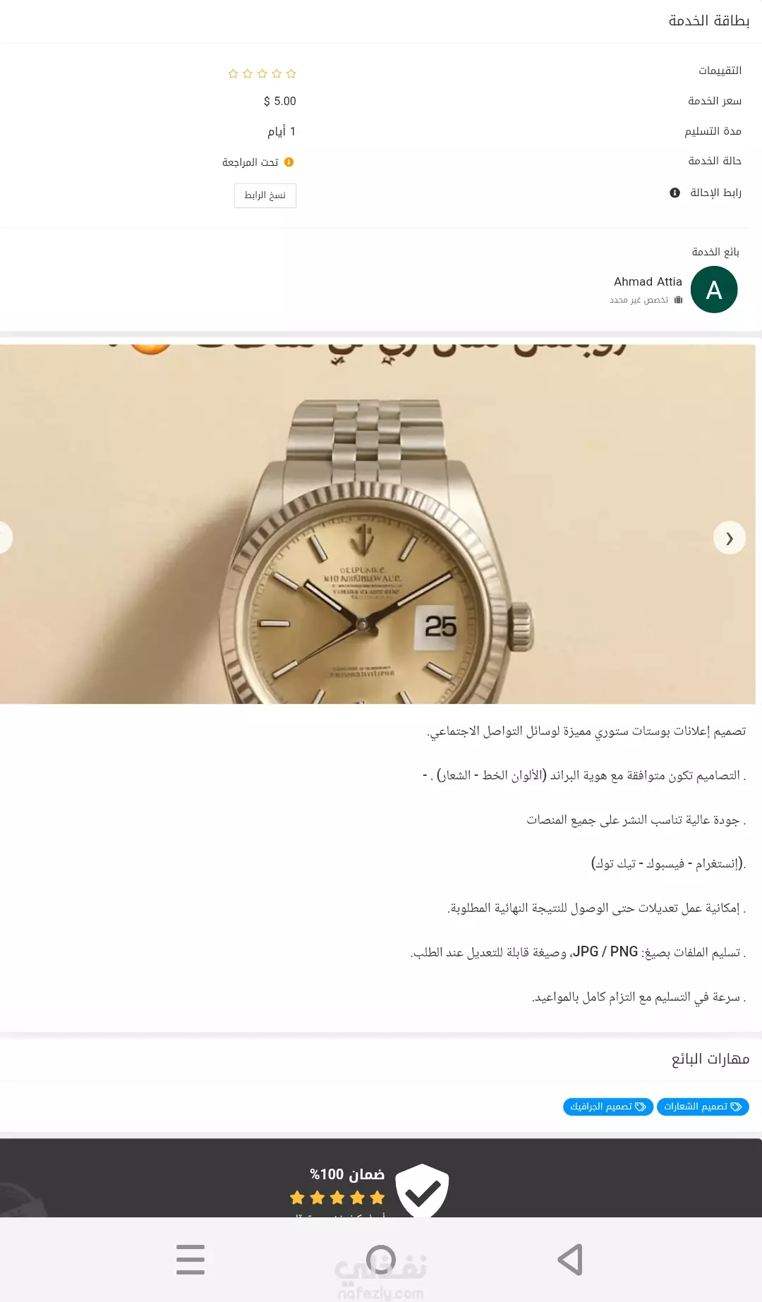
Task: Click the briefcase specialization icon
Action: (678, 300)
